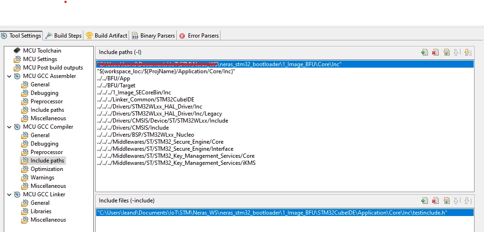Delete the selected include file

coord(435,201)
